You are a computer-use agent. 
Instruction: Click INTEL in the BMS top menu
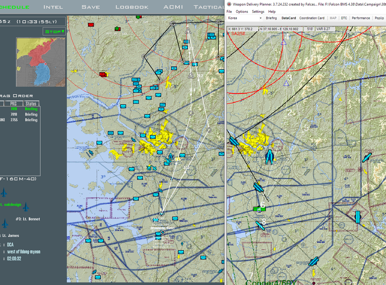pos(53,7)
